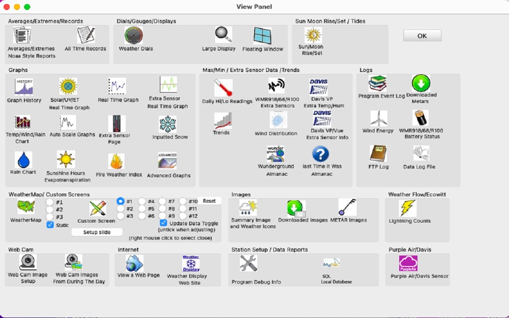Open Inputted Snow snowflake icon
Screen dimensions: 509x318
(x=168, y=124)
